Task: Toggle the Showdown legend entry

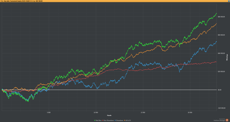Action: coord(119,120)
